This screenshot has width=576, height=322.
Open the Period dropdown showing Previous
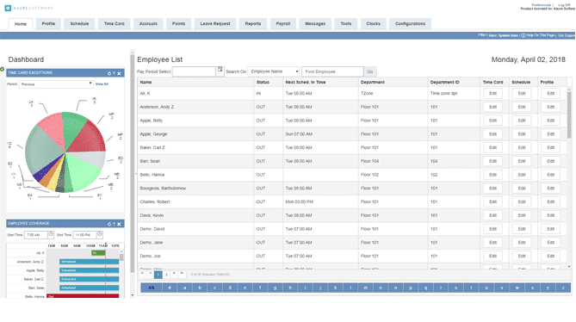pos(56,84)
